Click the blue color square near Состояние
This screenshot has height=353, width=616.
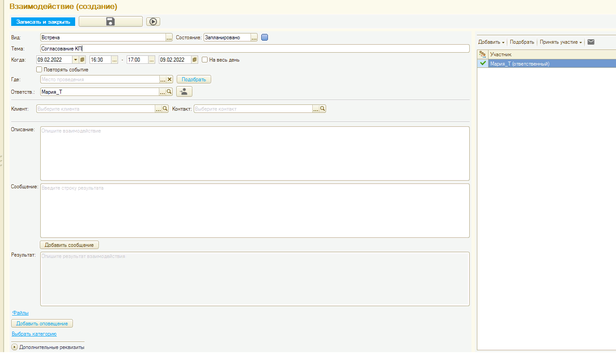point(264,37)
